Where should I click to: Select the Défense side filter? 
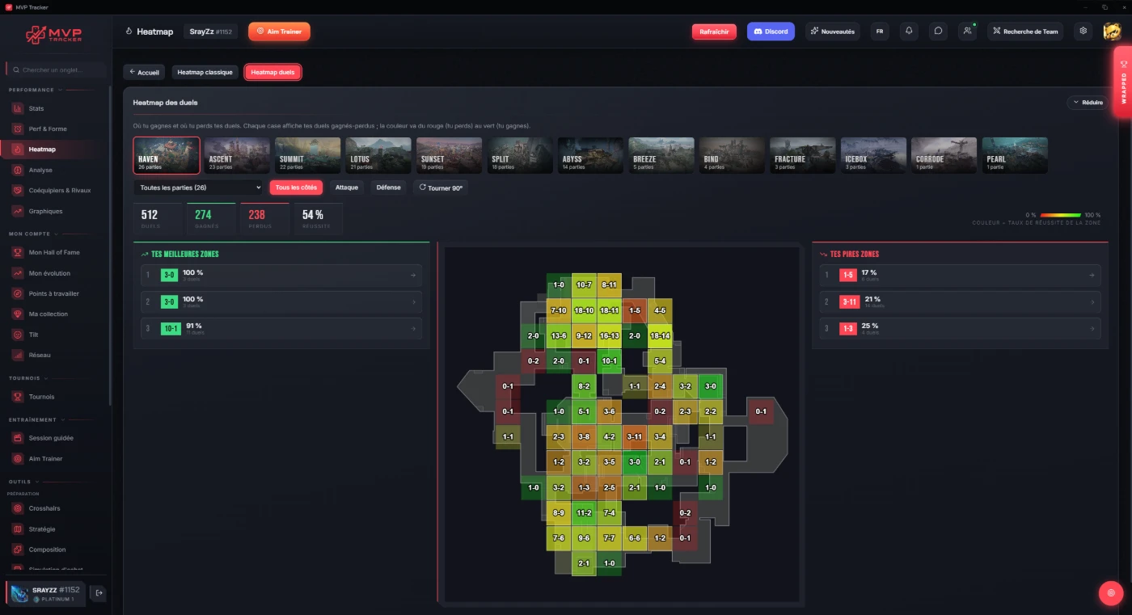[x=388, y=187]
